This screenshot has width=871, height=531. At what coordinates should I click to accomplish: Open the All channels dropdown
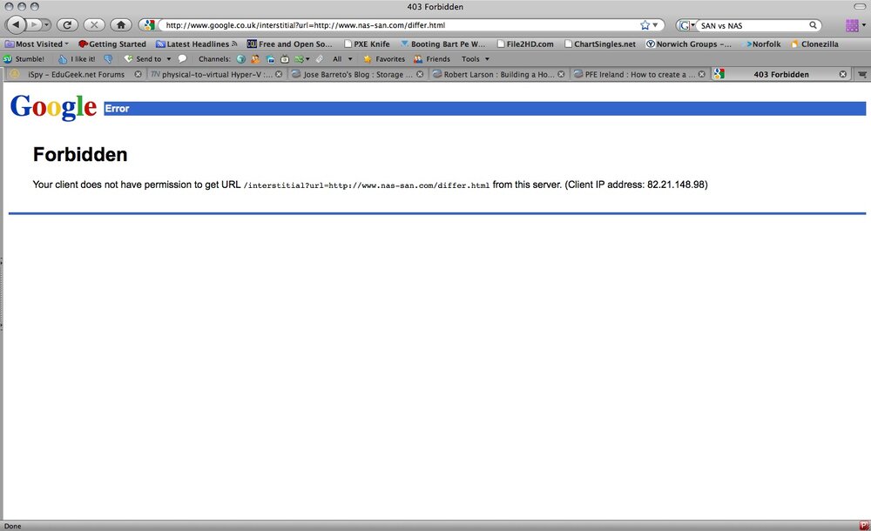pyautogui.click(x=342, y=59)
